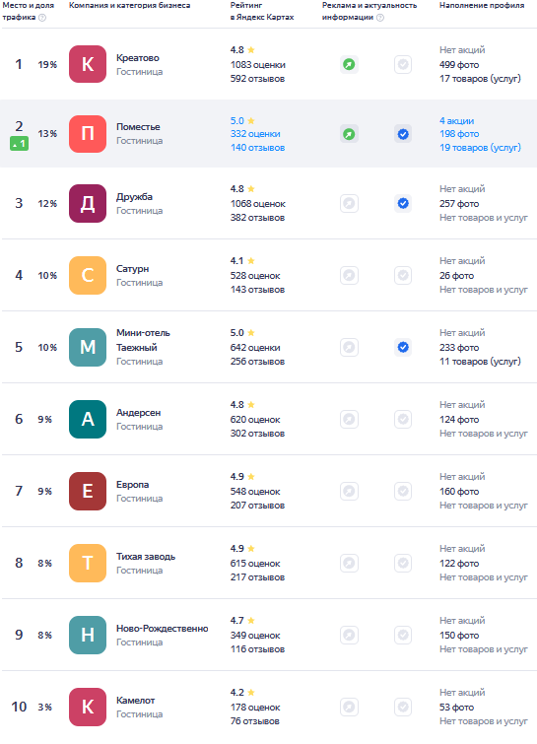
Task: Click the star next to Поместье's 5.0 rating
Action: 251,120
